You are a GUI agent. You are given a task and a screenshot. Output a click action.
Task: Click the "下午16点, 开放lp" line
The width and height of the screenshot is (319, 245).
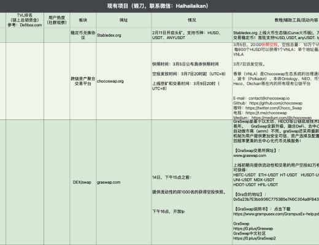(168, 211)
